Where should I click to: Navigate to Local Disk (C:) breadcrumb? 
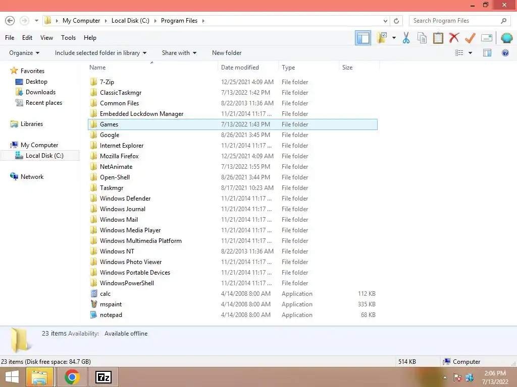point(130,21)
